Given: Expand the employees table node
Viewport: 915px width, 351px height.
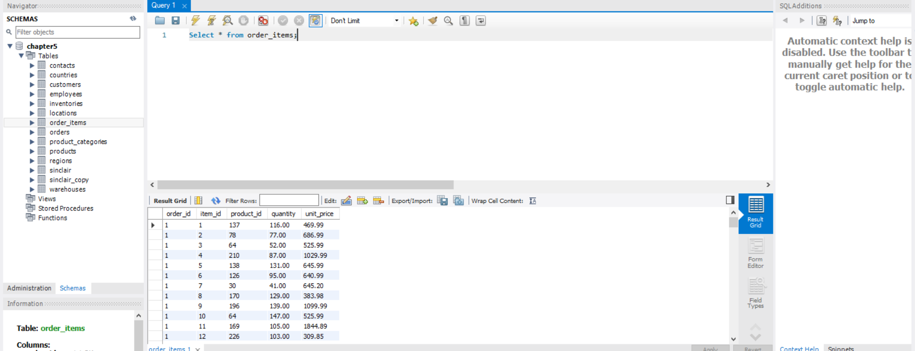Looking at the screenshot, I should pyautogui.click(x=32, y=94).
